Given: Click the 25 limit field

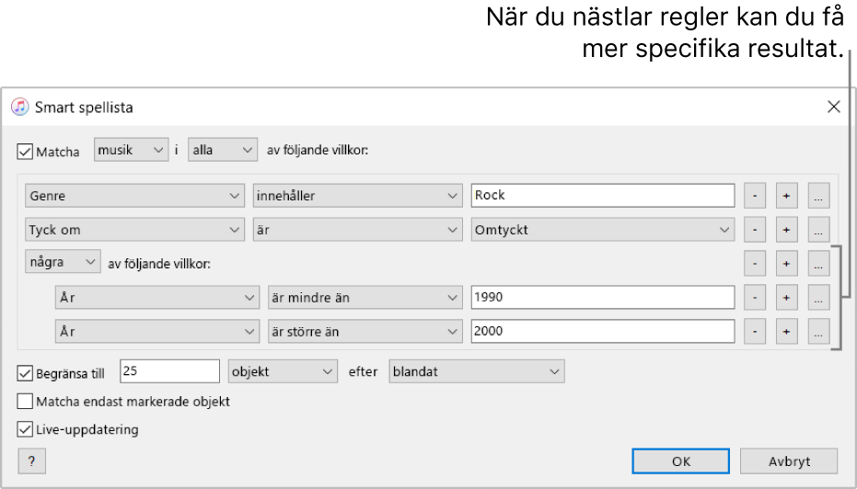Looking at the screenshot, I should (x=169, y=371).
